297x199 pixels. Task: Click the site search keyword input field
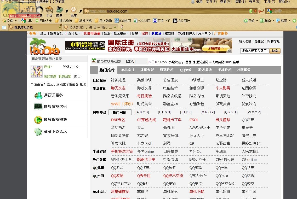click(254, 51)
